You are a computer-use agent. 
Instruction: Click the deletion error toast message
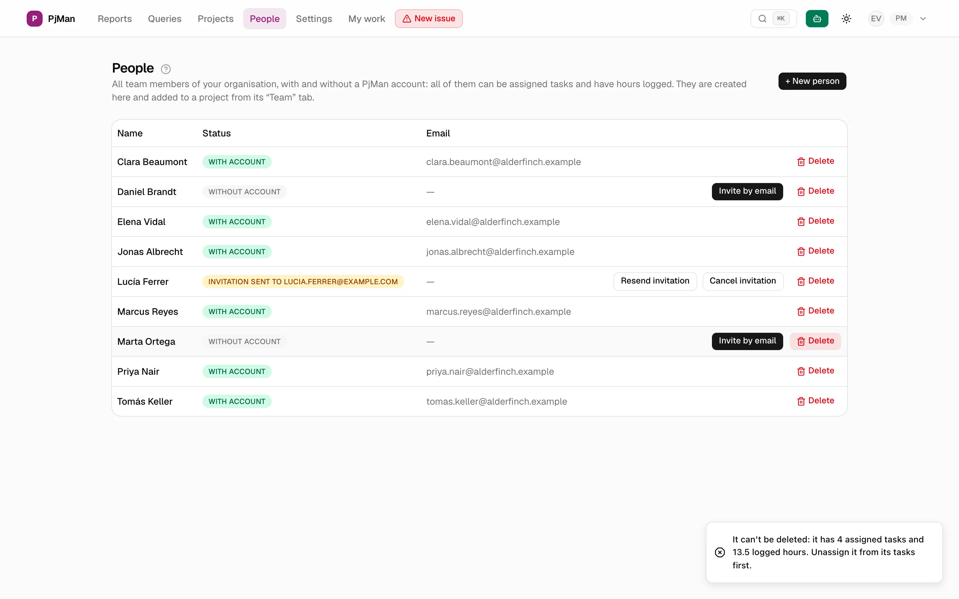click(824, 552)
